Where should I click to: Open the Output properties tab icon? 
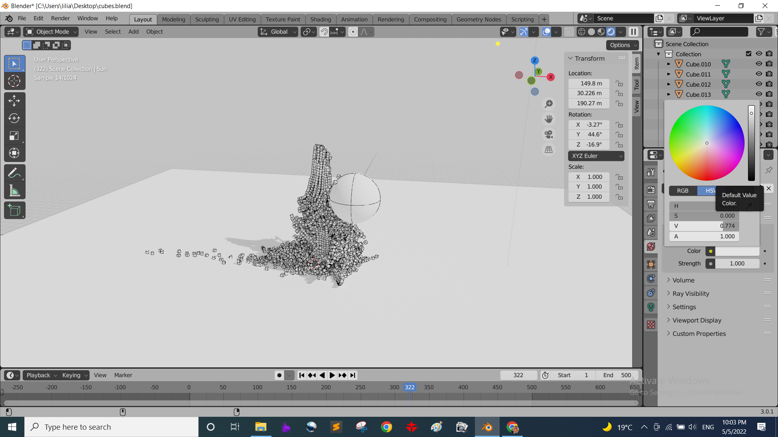pos(651,204)
